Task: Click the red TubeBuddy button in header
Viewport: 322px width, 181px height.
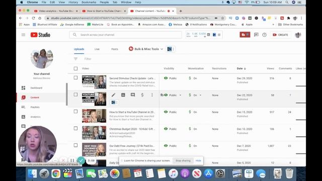Action: [x=245, y=35]
